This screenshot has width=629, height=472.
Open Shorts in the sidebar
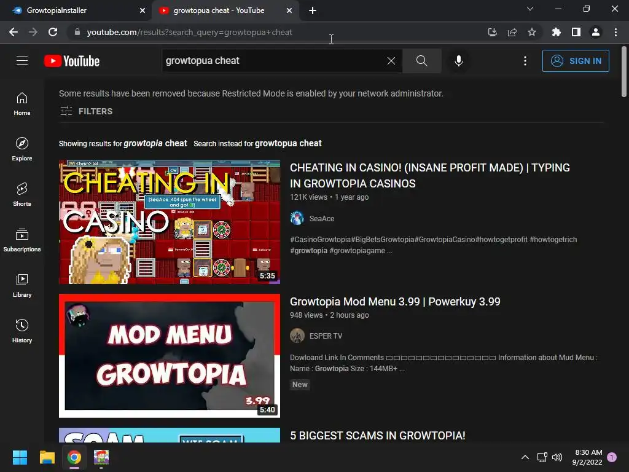click(22, 195)
